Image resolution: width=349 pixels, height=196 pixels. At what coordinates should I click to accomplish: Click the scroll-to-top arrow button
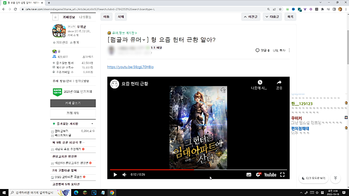tap(335, 178)
